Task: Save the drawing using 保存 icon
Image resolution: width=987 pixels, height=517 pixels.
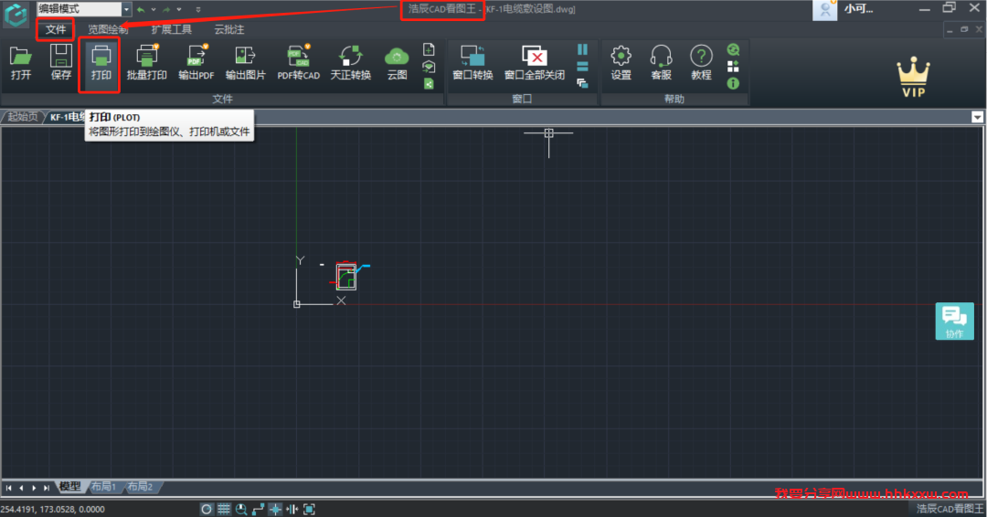Action: click(x=60, y=63)
